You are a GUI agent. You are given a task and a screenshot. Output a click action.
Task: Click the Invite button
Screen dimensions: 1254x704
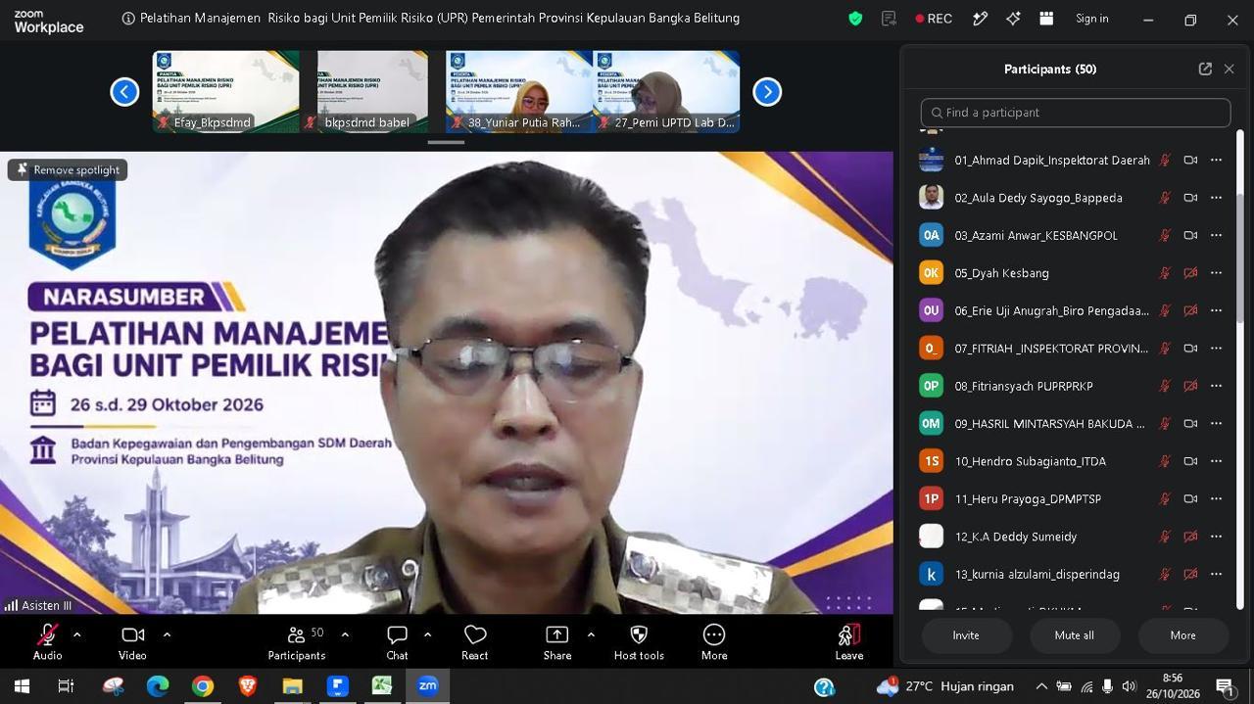click(966, 635)
